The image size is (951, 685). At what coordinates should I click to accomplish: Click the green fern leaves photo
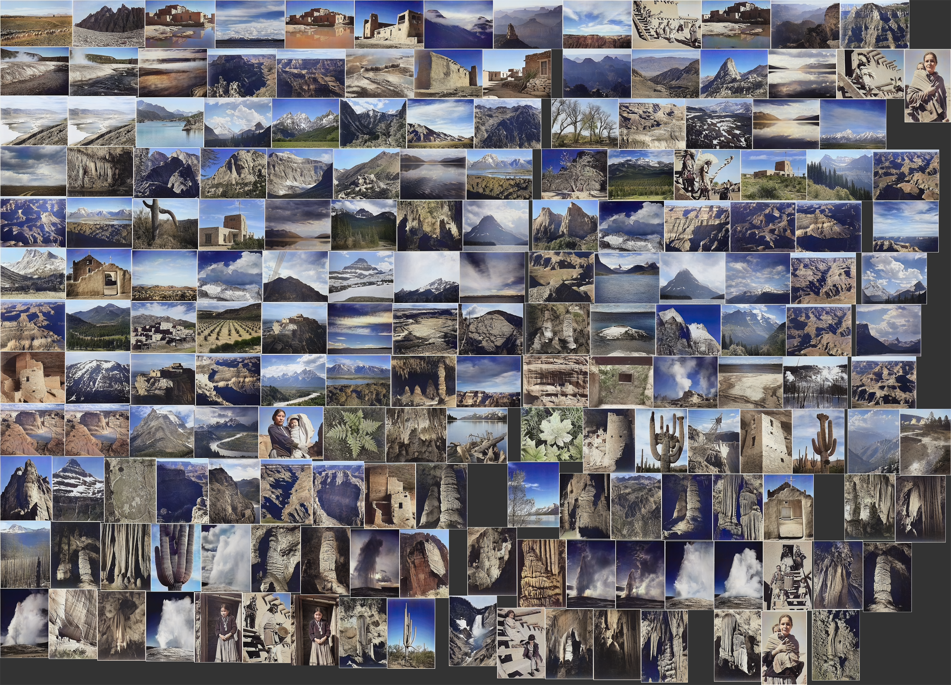pos(354,434)
